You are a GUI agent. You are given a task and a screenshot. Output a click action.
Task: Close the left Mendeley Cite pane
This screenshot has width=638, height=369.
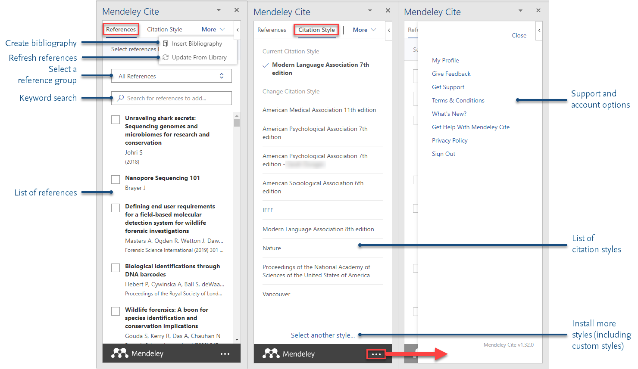tap(237, 10)
